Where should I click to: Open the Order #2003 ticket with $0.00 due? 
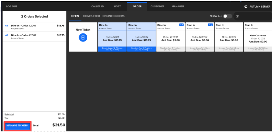coord(229,37)
